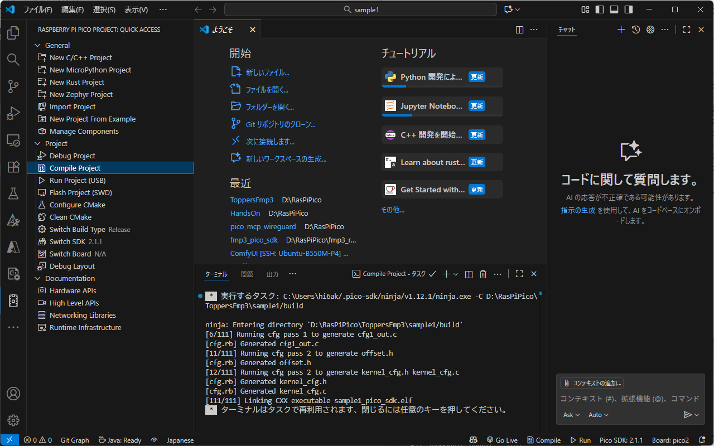This screenshot has width=714, height=446.
Task: Click the 指示の生成 link in chat
Action: pos(578,210)
